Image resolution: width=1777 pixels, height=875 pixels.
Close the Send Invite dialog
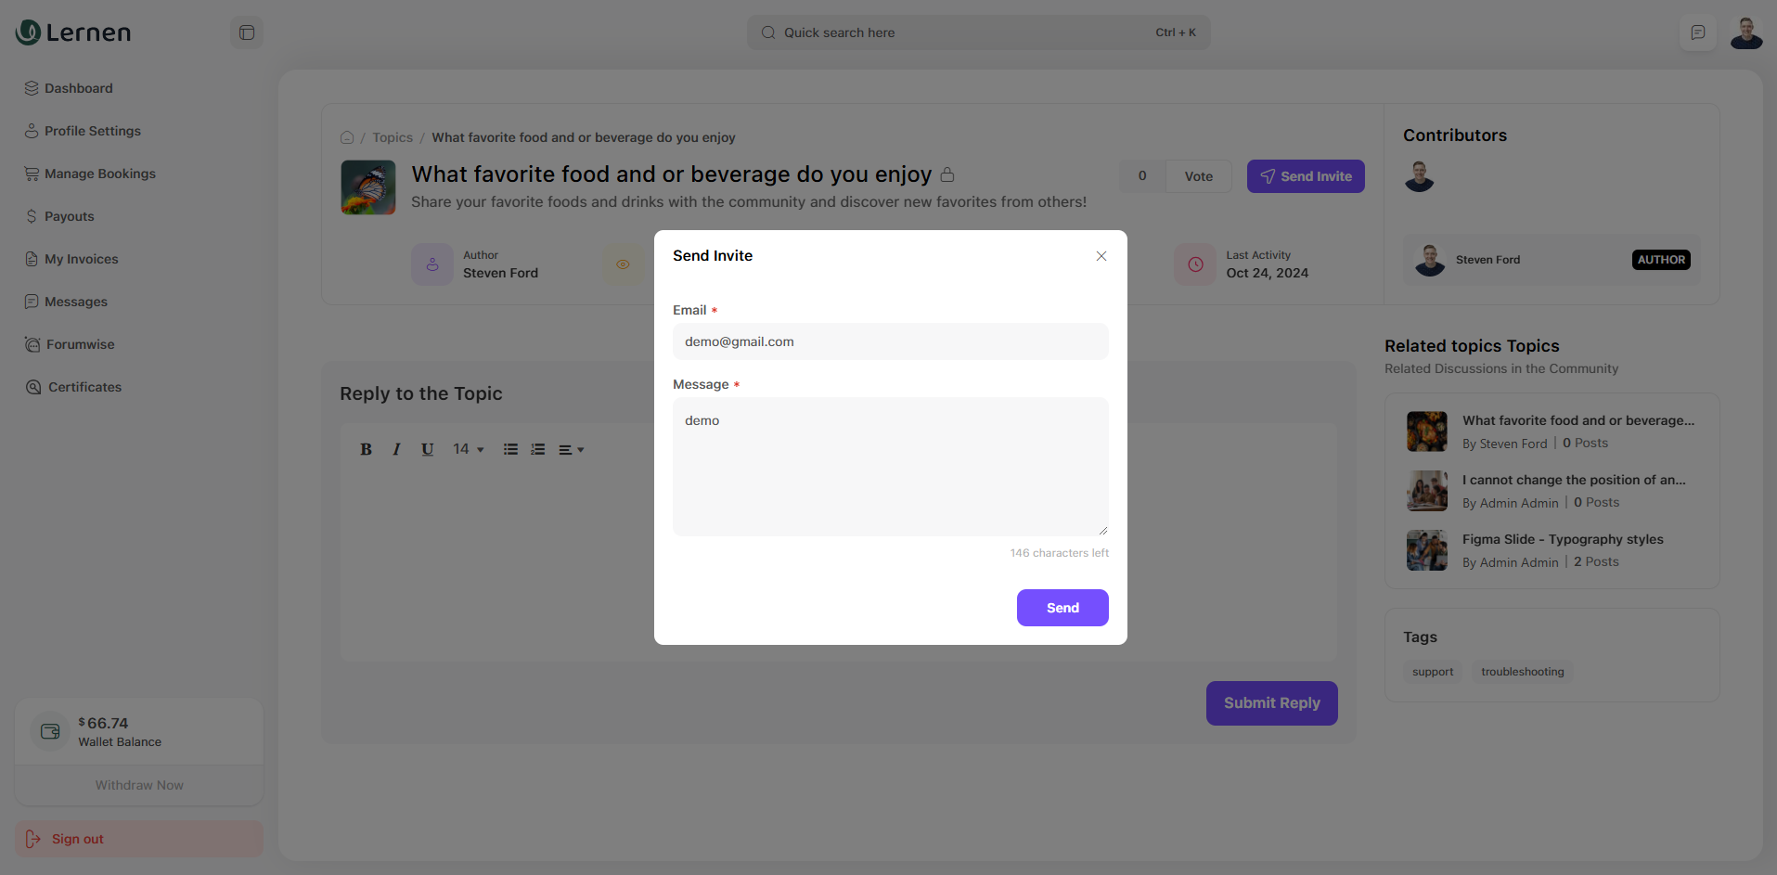[x=1101, y=256]
